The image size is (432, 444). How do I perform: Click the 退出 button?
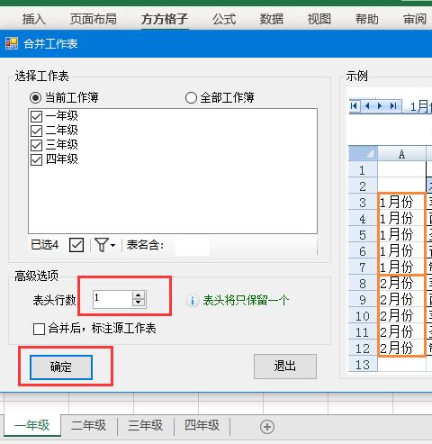pyautogui.click(x=285, y=367)
